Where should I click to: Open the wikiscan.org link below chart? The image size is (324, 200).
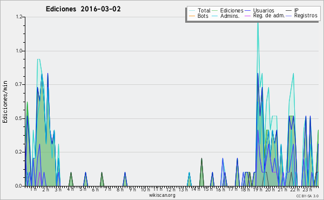tap(162, 195)
